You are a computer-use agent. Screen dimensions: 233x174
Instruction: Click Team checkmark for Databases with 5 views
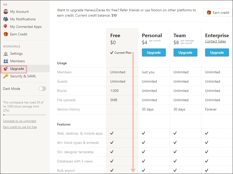175,161
